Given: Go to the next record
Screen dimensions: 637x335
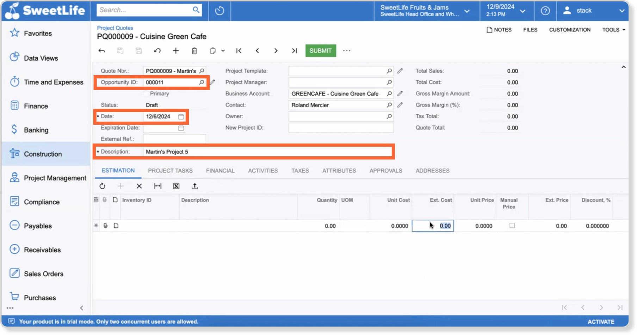Looking at the screenshot, I should [x=276, y=51].
